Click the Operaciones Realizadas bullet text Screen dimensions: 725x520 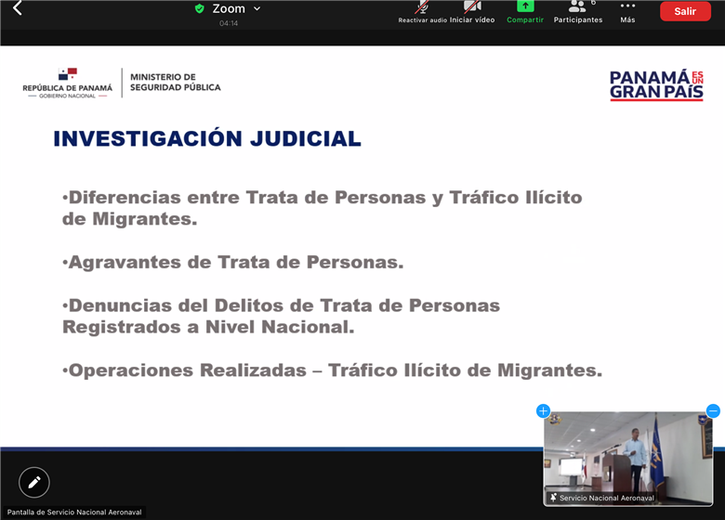(x=333, y=370)
